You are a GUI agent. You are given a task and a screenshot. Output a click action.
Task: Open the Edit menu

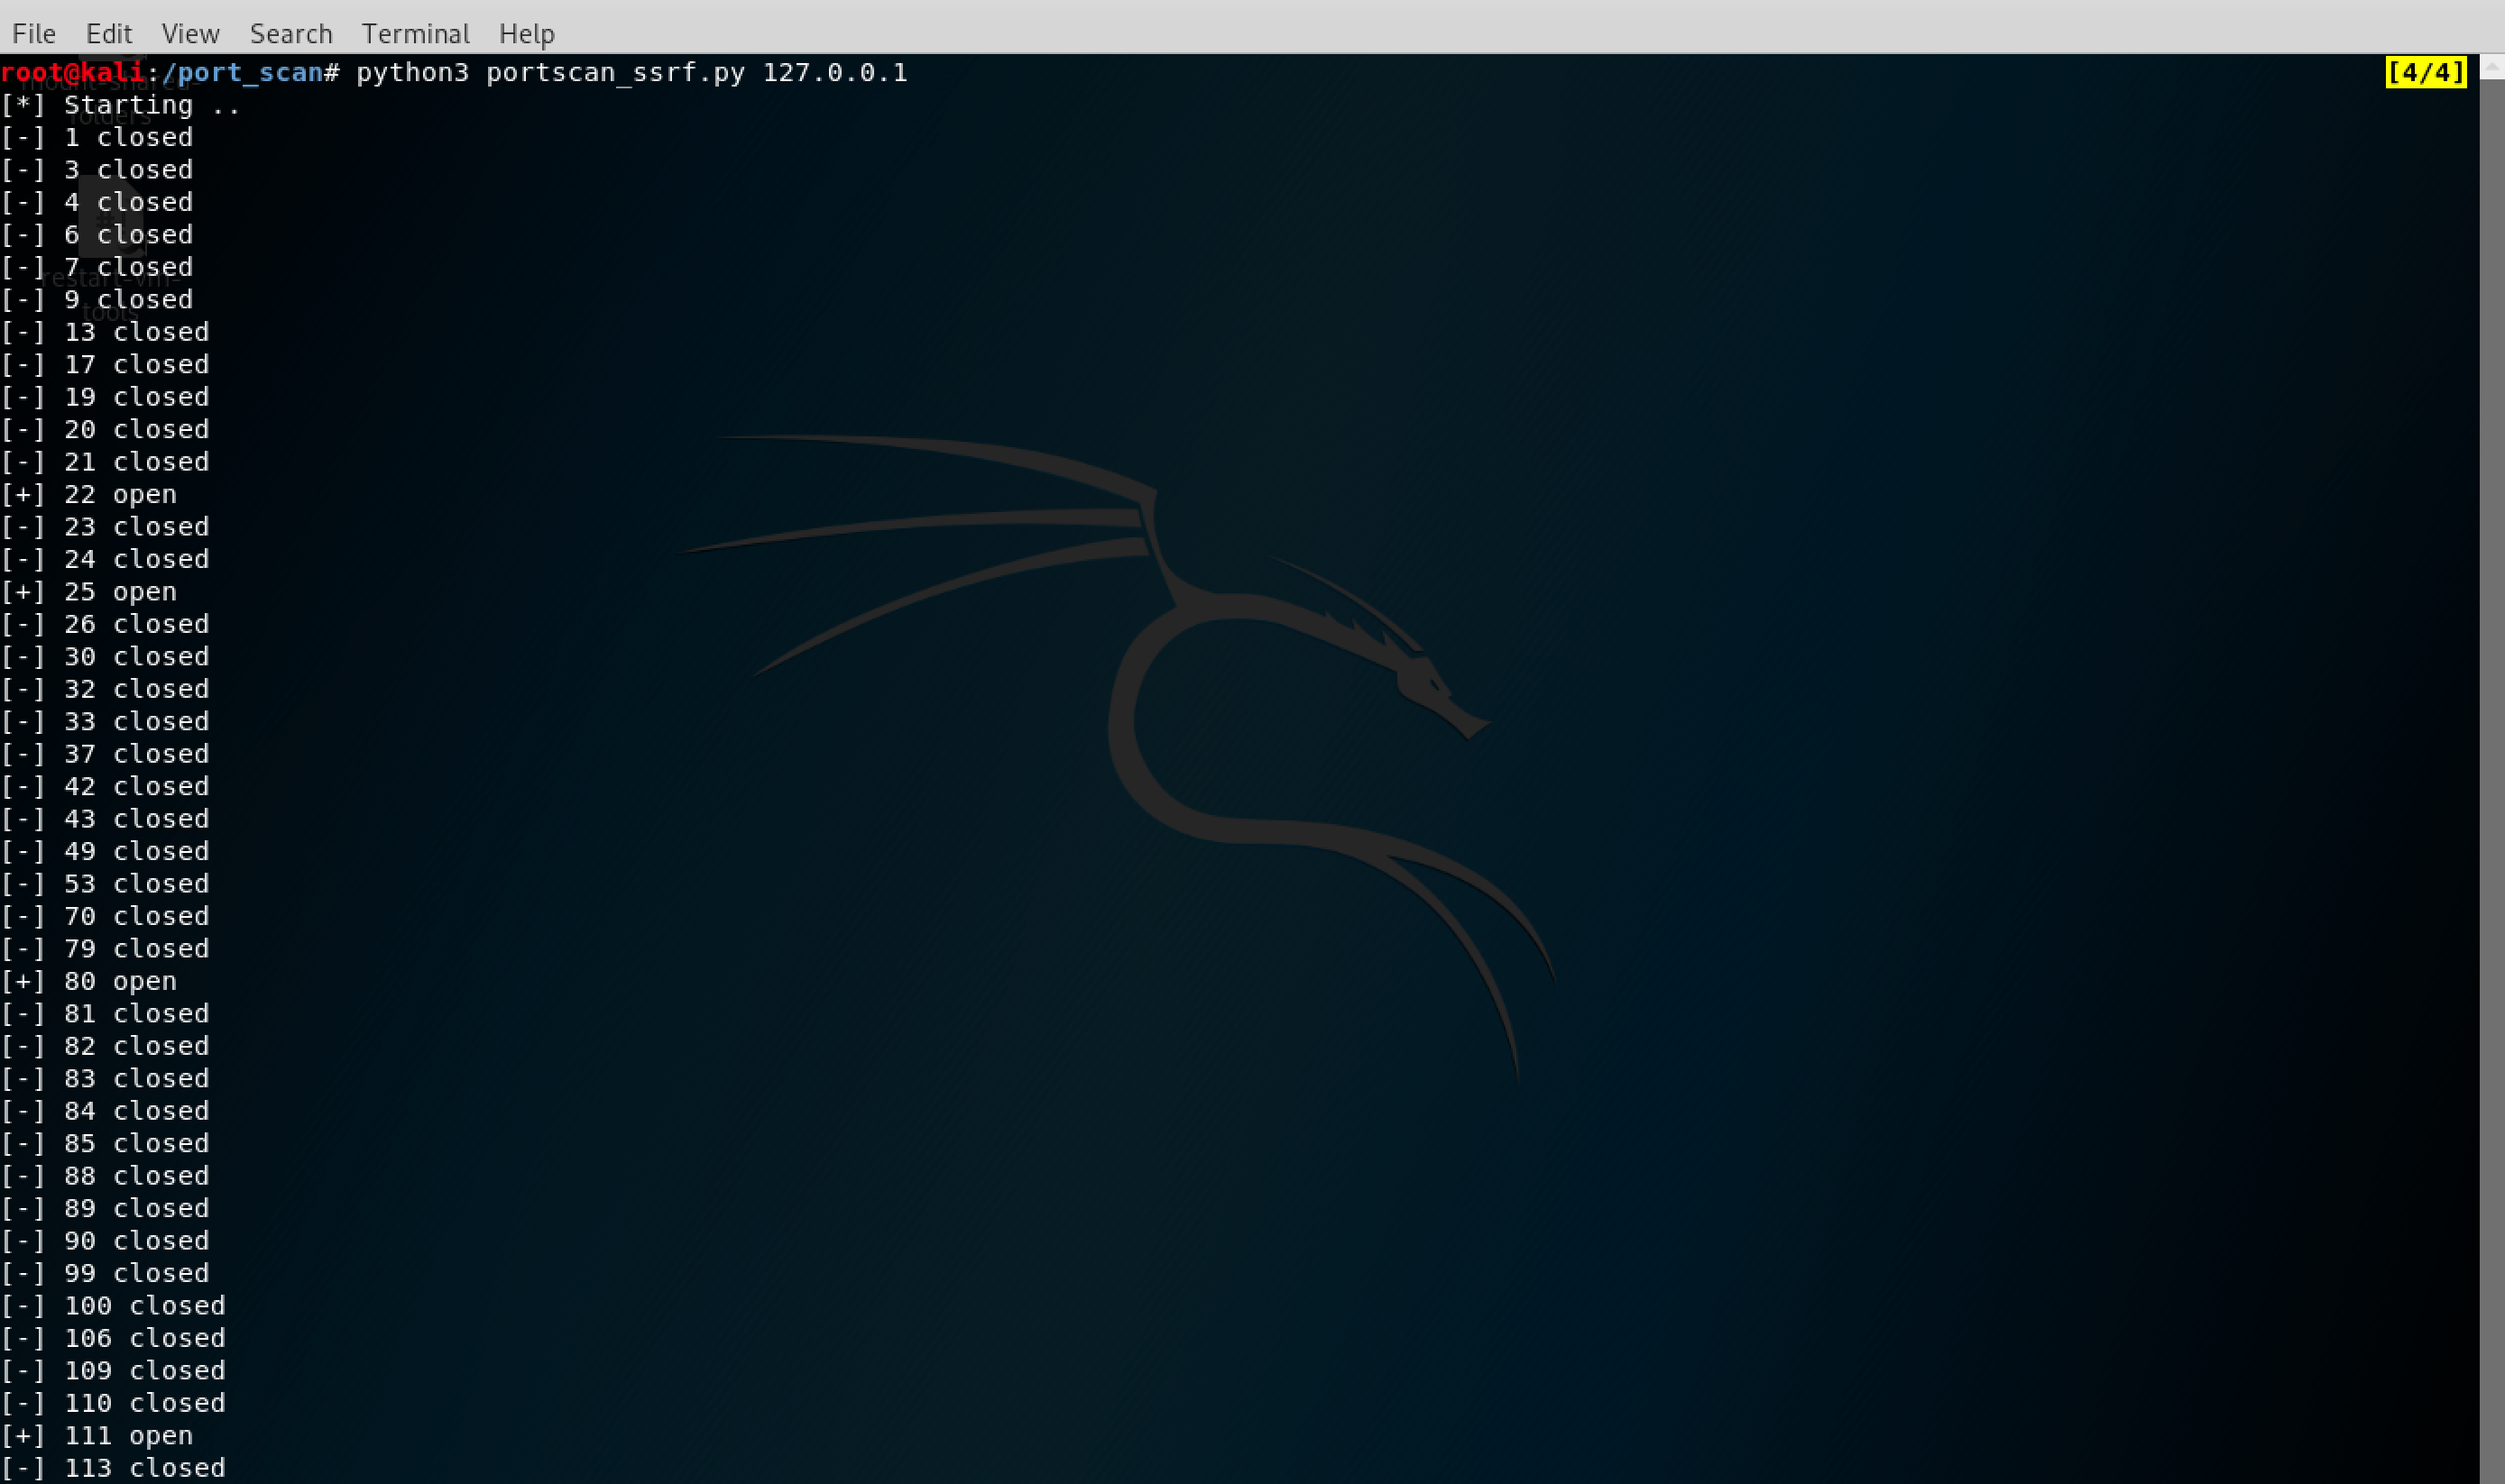pos(109,34)
